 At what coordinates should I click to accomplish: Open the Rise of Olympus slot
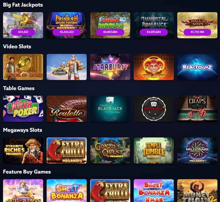point(67,67)
